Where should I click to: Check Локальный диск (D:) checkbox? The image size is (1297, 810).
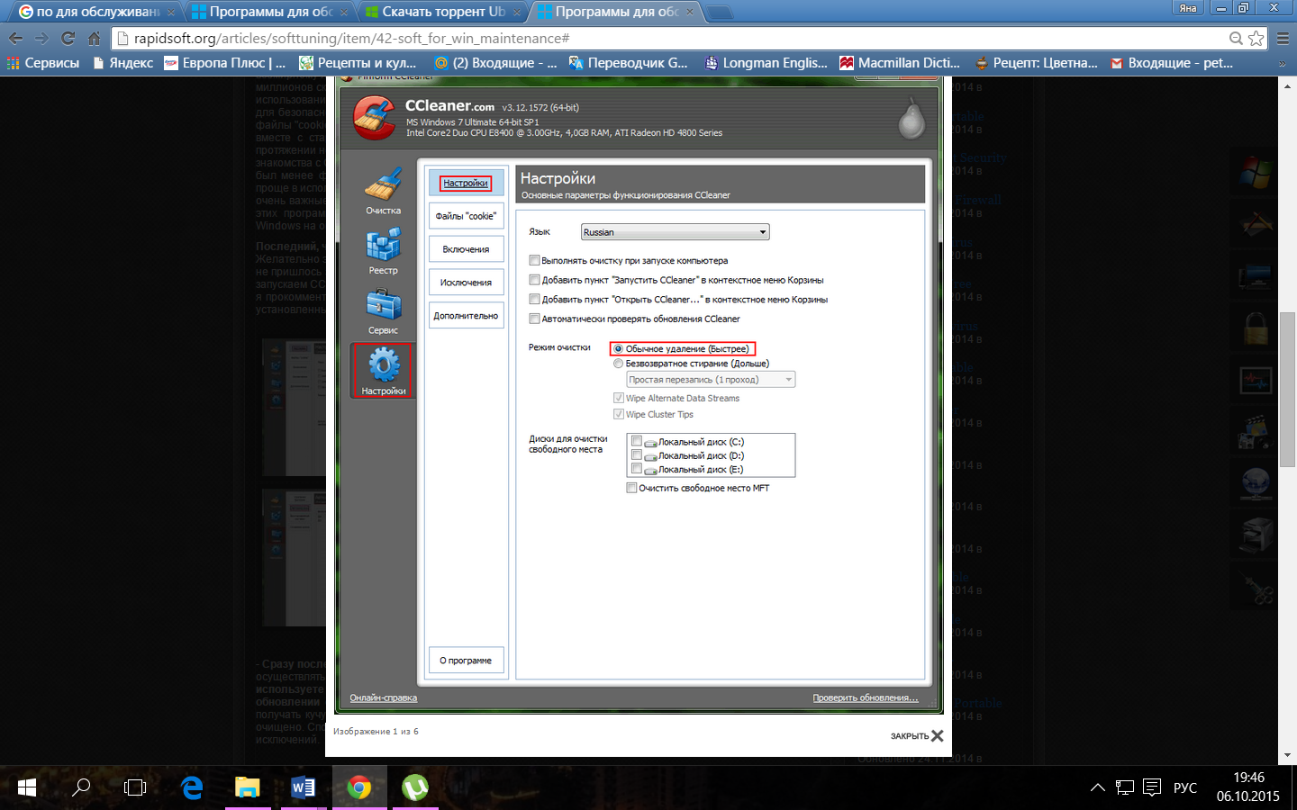click(637, 455)
